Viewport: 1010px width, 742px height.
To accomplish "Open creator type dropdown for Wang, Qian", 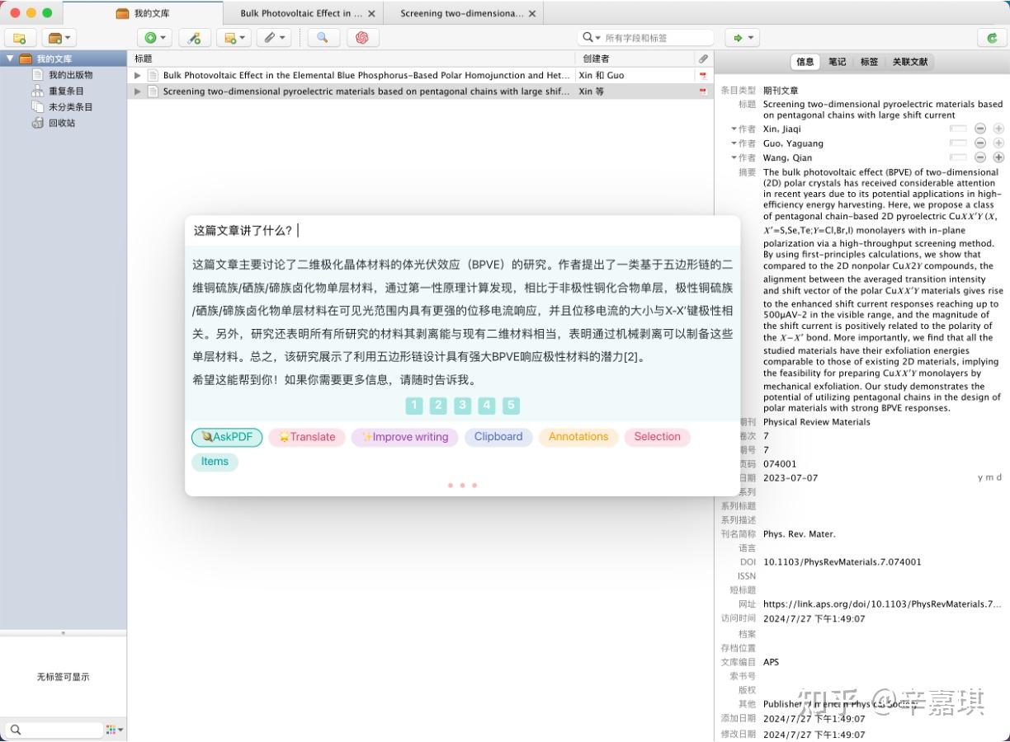I will click(x=743, y=157).
